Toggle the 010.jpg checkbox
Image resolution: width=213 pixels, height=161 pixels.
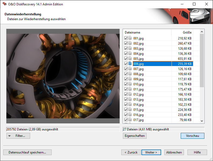126,84
